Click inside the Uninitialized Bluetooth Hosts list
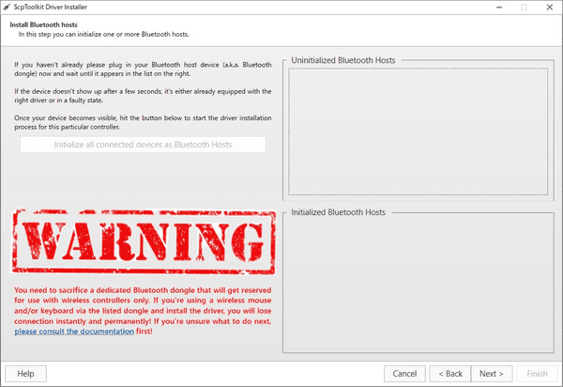This screenshot has width=563, height=387. (x=418, y=132)
